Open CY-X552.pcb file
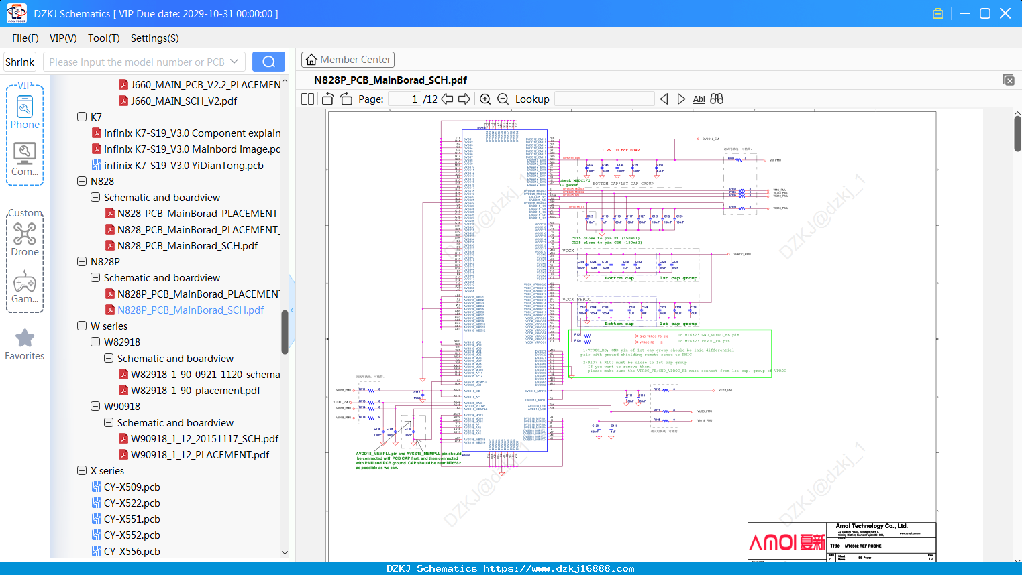The image size is (1022, 575). point(132,535)
